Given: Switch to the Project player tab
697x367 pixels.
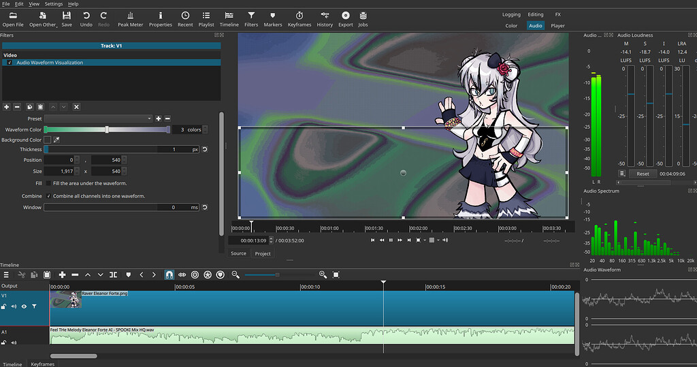Looking at the screenshot, I should pos(263,253).
